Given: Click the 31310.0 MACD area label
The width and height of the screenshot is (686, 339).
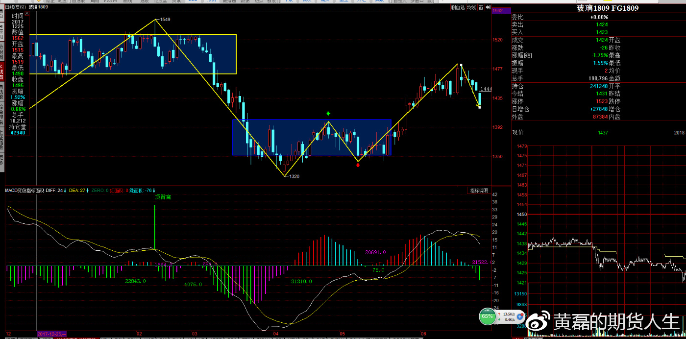Looking at the screenshot, I should click(x=301, y=282).
